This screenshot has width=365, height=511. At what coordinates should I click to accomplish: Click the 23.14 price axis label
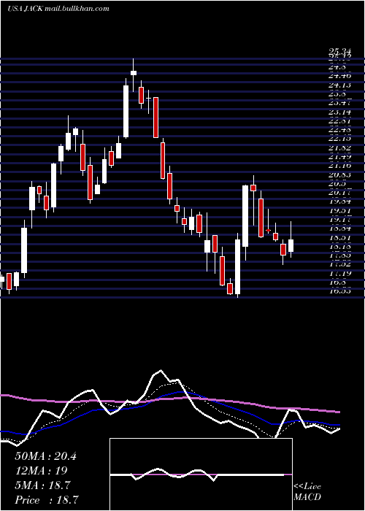(x=339, y=112)
